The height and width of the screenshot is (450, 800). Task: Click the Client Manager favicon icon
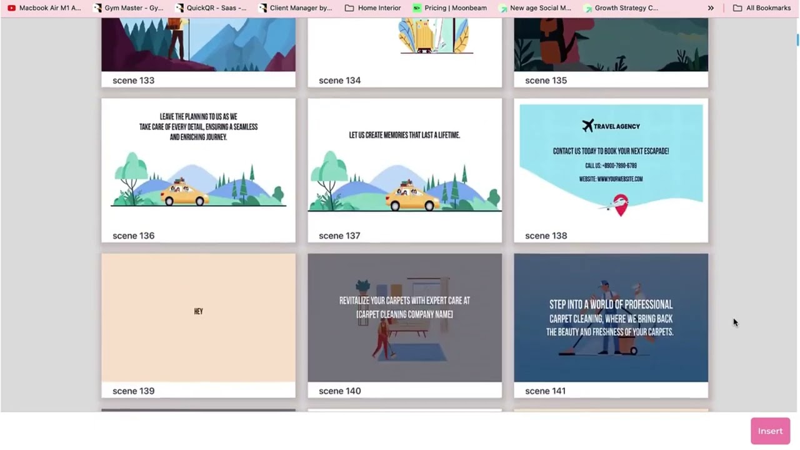263,8
